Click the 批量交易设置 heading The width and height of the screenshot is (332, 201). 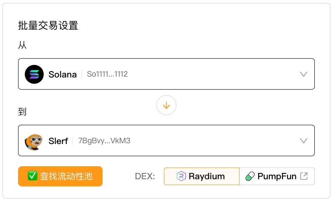[48, 26]
